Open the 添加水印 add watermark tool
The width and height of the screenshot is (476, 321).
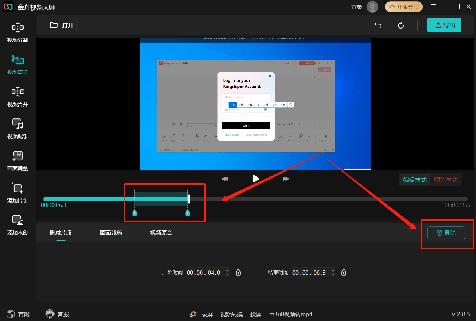18,225
